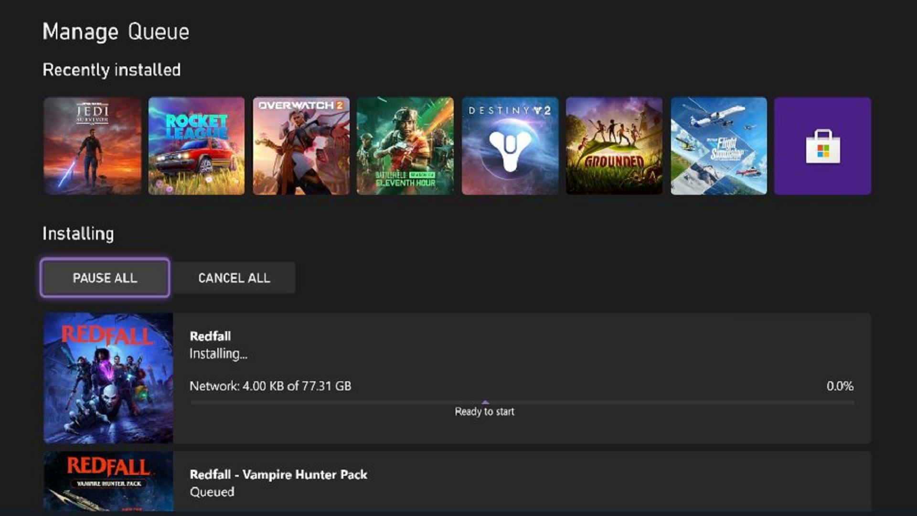Click the 'Installing...' status under Redfall
Viewport: 917px width, 516px height.
(218, 354)
